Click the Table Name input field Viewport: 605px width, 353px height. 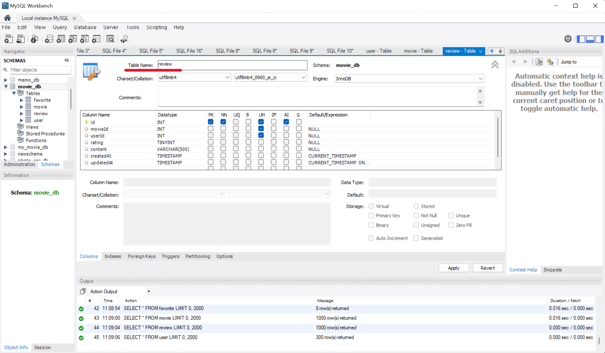232,65
